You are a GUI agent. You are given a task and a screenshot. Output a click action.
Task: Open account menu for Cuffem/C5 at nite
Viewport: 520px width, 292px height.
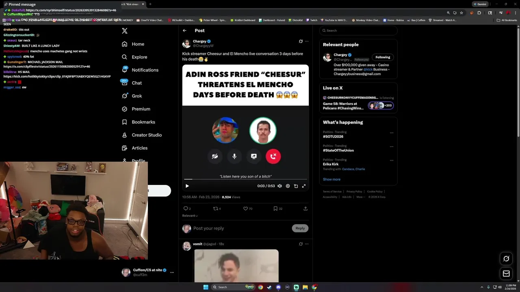[148, 272]
